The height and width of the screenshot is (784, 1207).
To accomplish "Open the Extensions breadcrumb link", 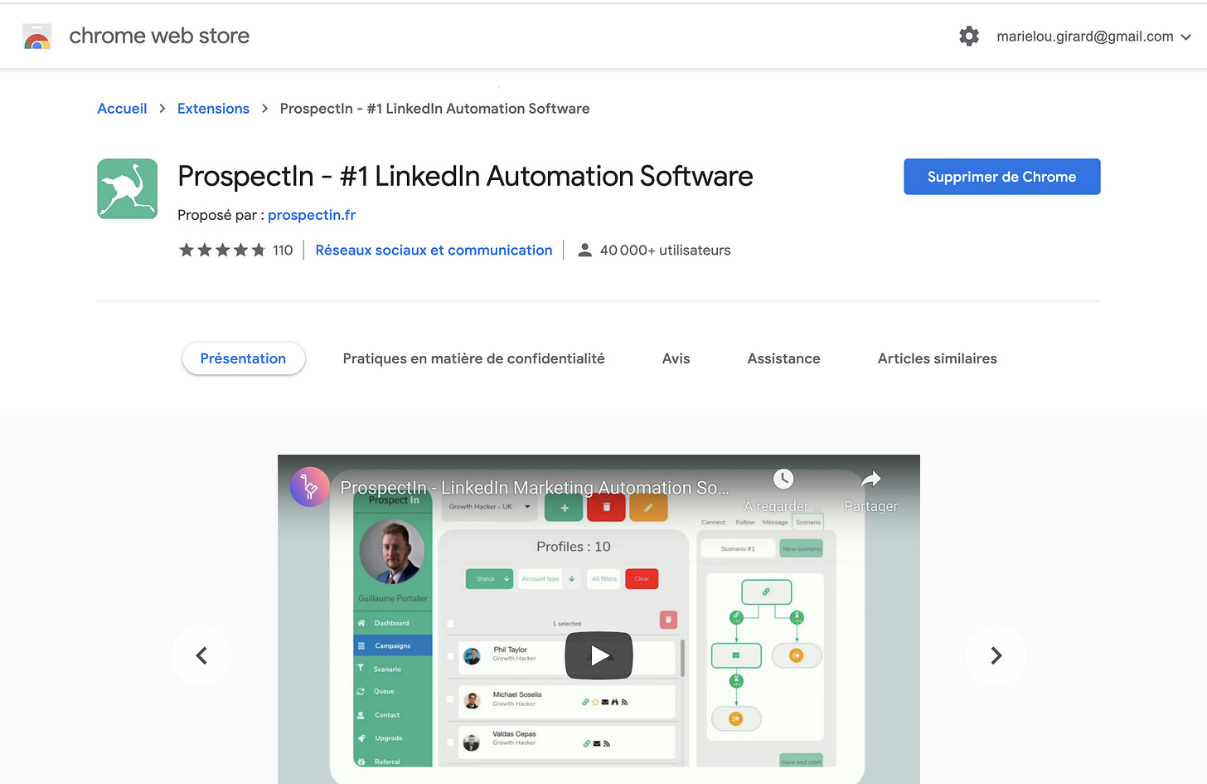I will click(213, 109).
